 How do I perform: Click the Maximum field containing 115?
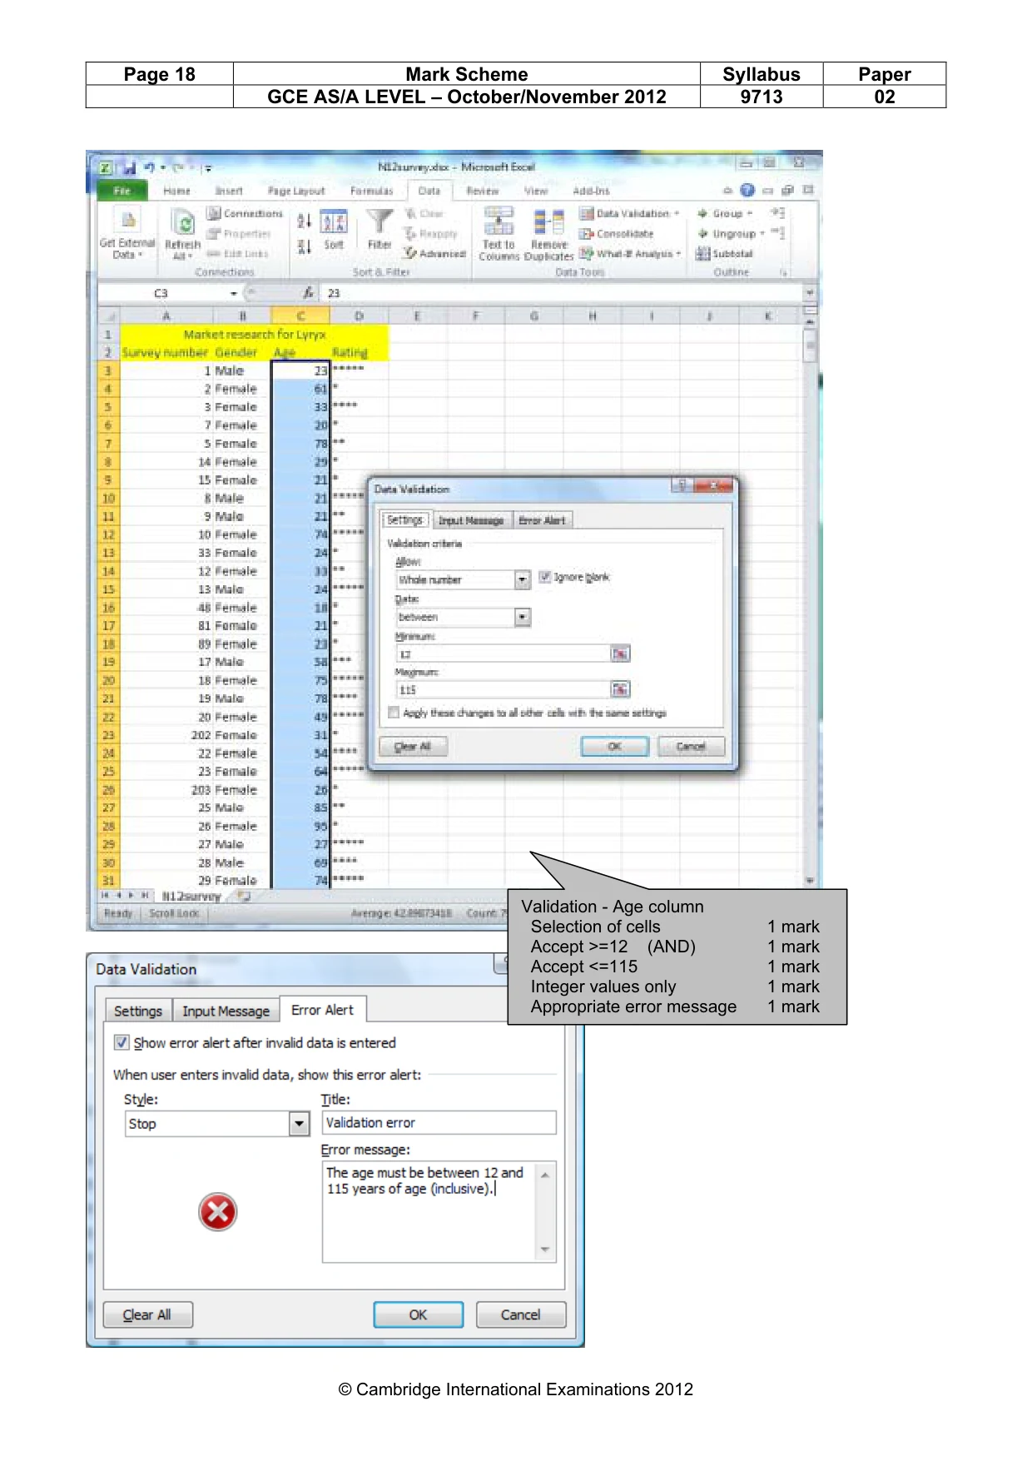pyautogui.click(x=504, y=689)
